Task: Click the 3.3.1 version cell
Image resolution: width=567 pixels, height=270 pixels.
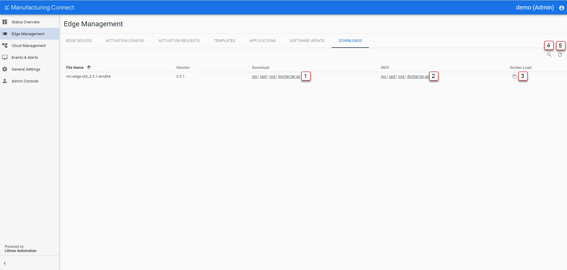Action: click(180, 77)
